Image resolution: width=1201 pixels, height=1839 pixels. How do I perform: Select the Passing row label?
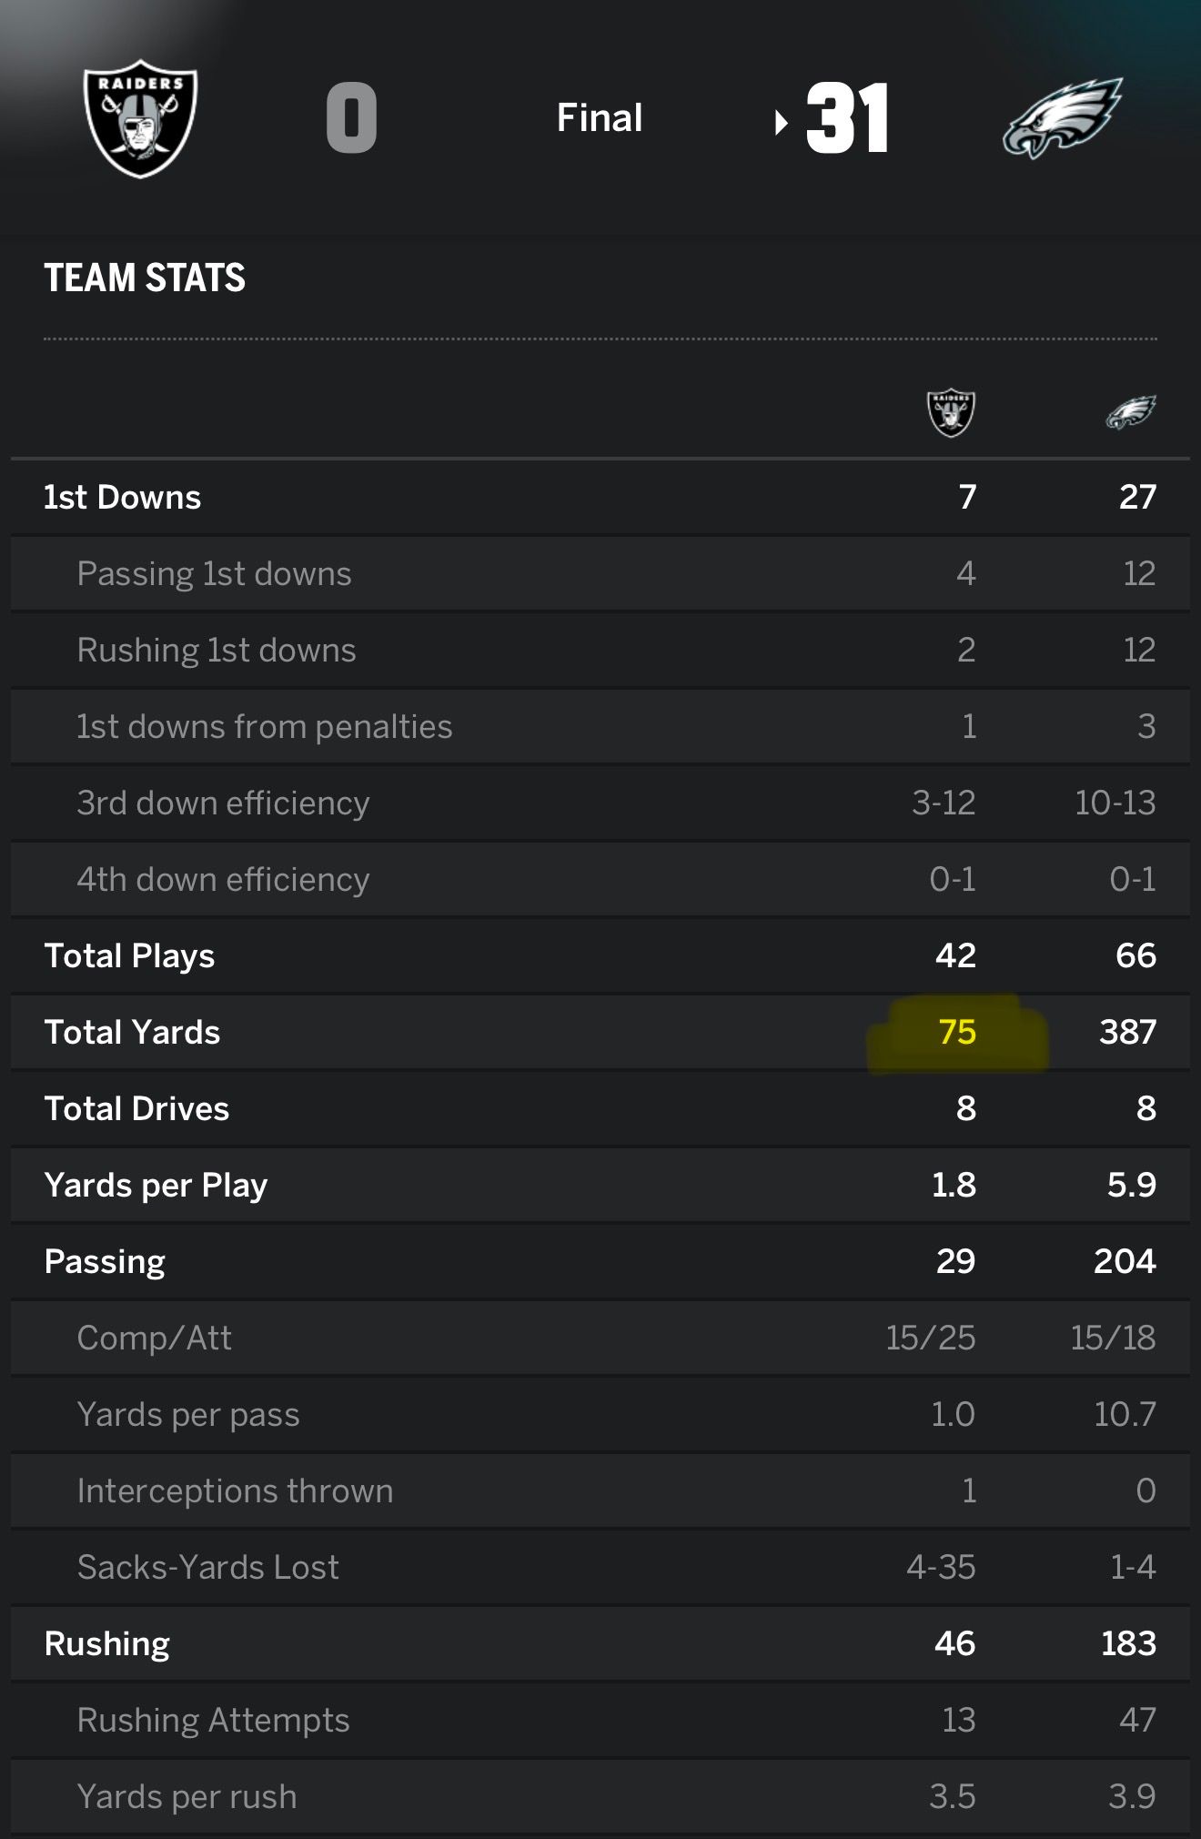pyautogui.click(x=105, y=1261)
